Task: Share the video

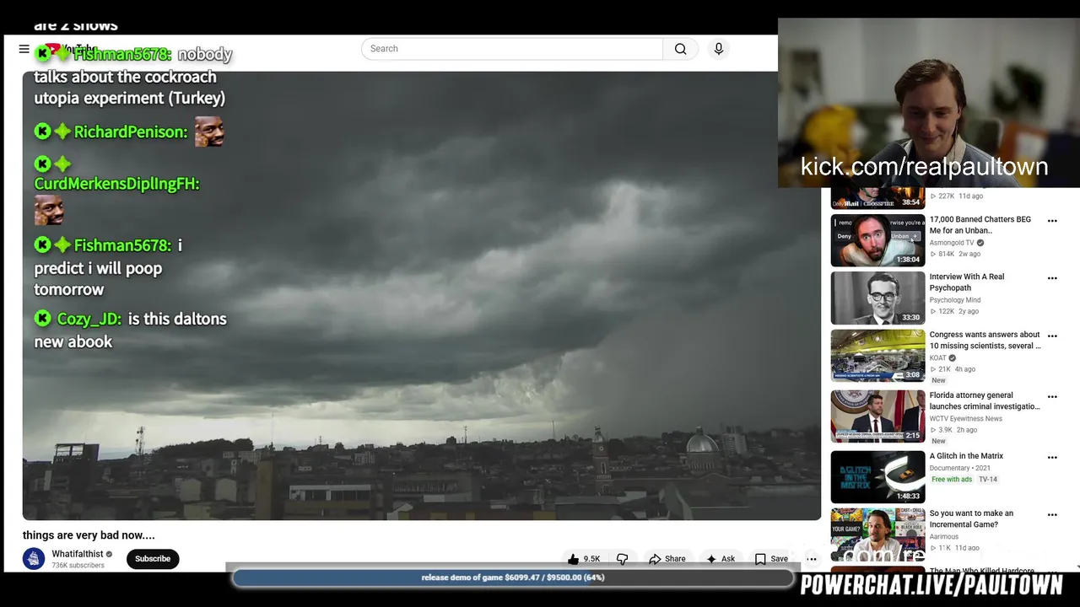Action: [x=667, y=559]
